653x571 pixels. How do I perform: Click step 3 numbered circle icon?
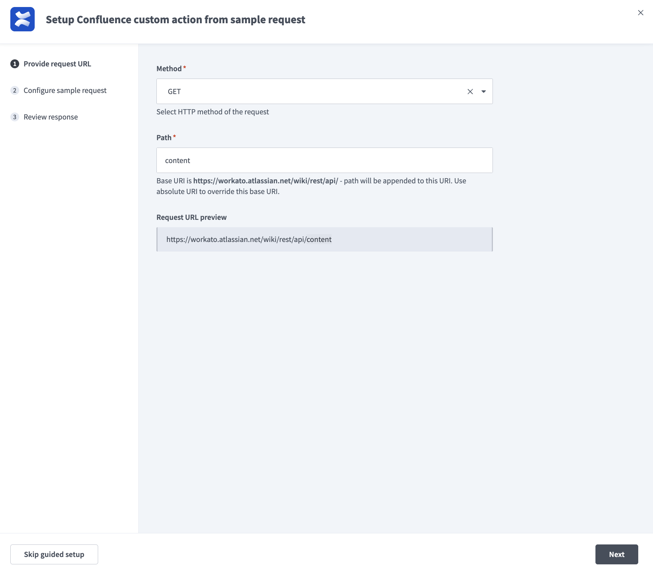pos(14,117)
